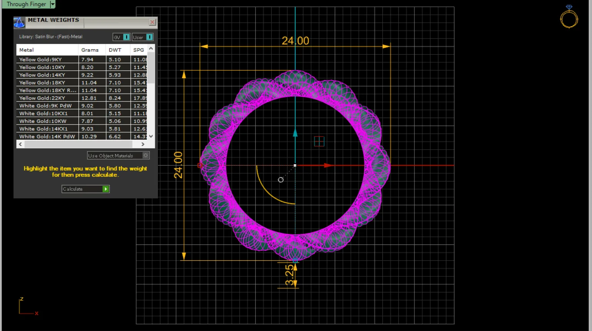Viewport: 592px width, 331px height.
Task: Click the teal Z-axis arrow handle
Action: 295,133
